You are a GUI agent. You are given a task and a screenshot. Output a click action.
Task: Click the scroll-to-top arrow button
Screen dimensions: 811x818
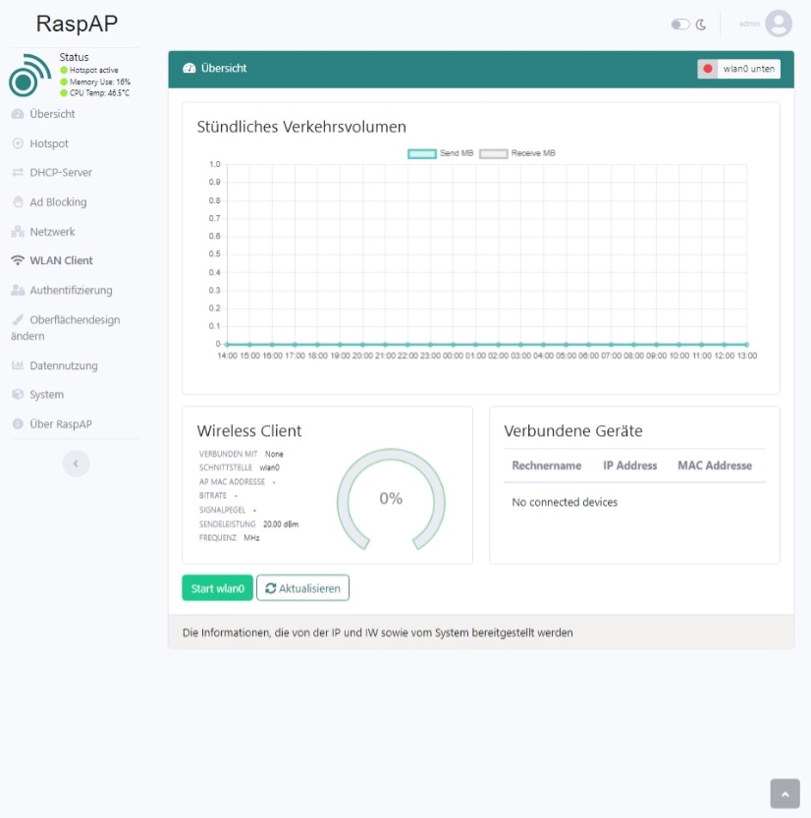click(x=784, y=792)
